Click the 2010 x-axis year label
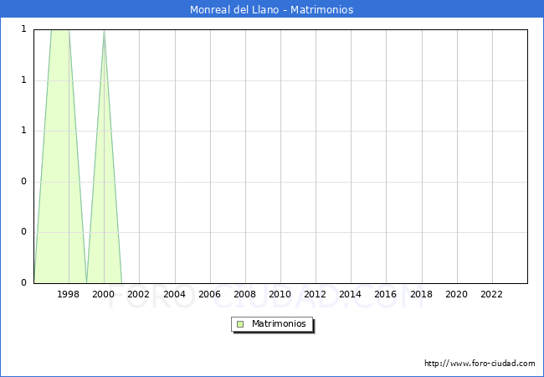 [280, 295]
